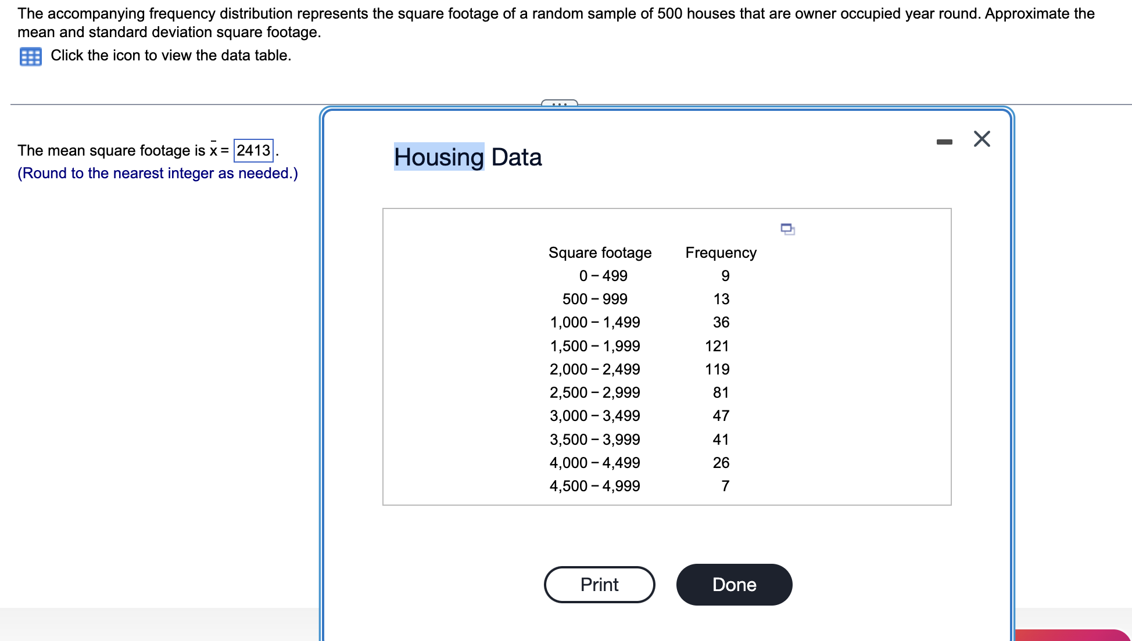1132x641 pixels.
Task: Click the ellipsis panel divider handle
Action: [559, 103]
